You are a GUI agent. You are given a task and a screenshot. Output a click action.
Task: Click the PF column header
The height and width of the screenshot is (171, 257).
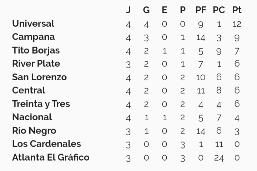[x=201, y=10]
